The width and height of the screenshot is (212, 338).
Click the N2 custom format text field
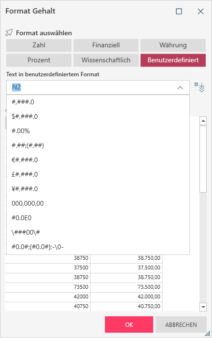pyautogui.click(x=92, y=87)
